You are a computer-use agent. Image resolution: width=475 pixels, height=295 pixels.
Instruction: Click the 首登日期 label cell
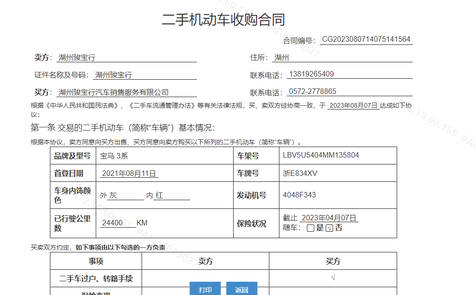[x=73, y=173]
